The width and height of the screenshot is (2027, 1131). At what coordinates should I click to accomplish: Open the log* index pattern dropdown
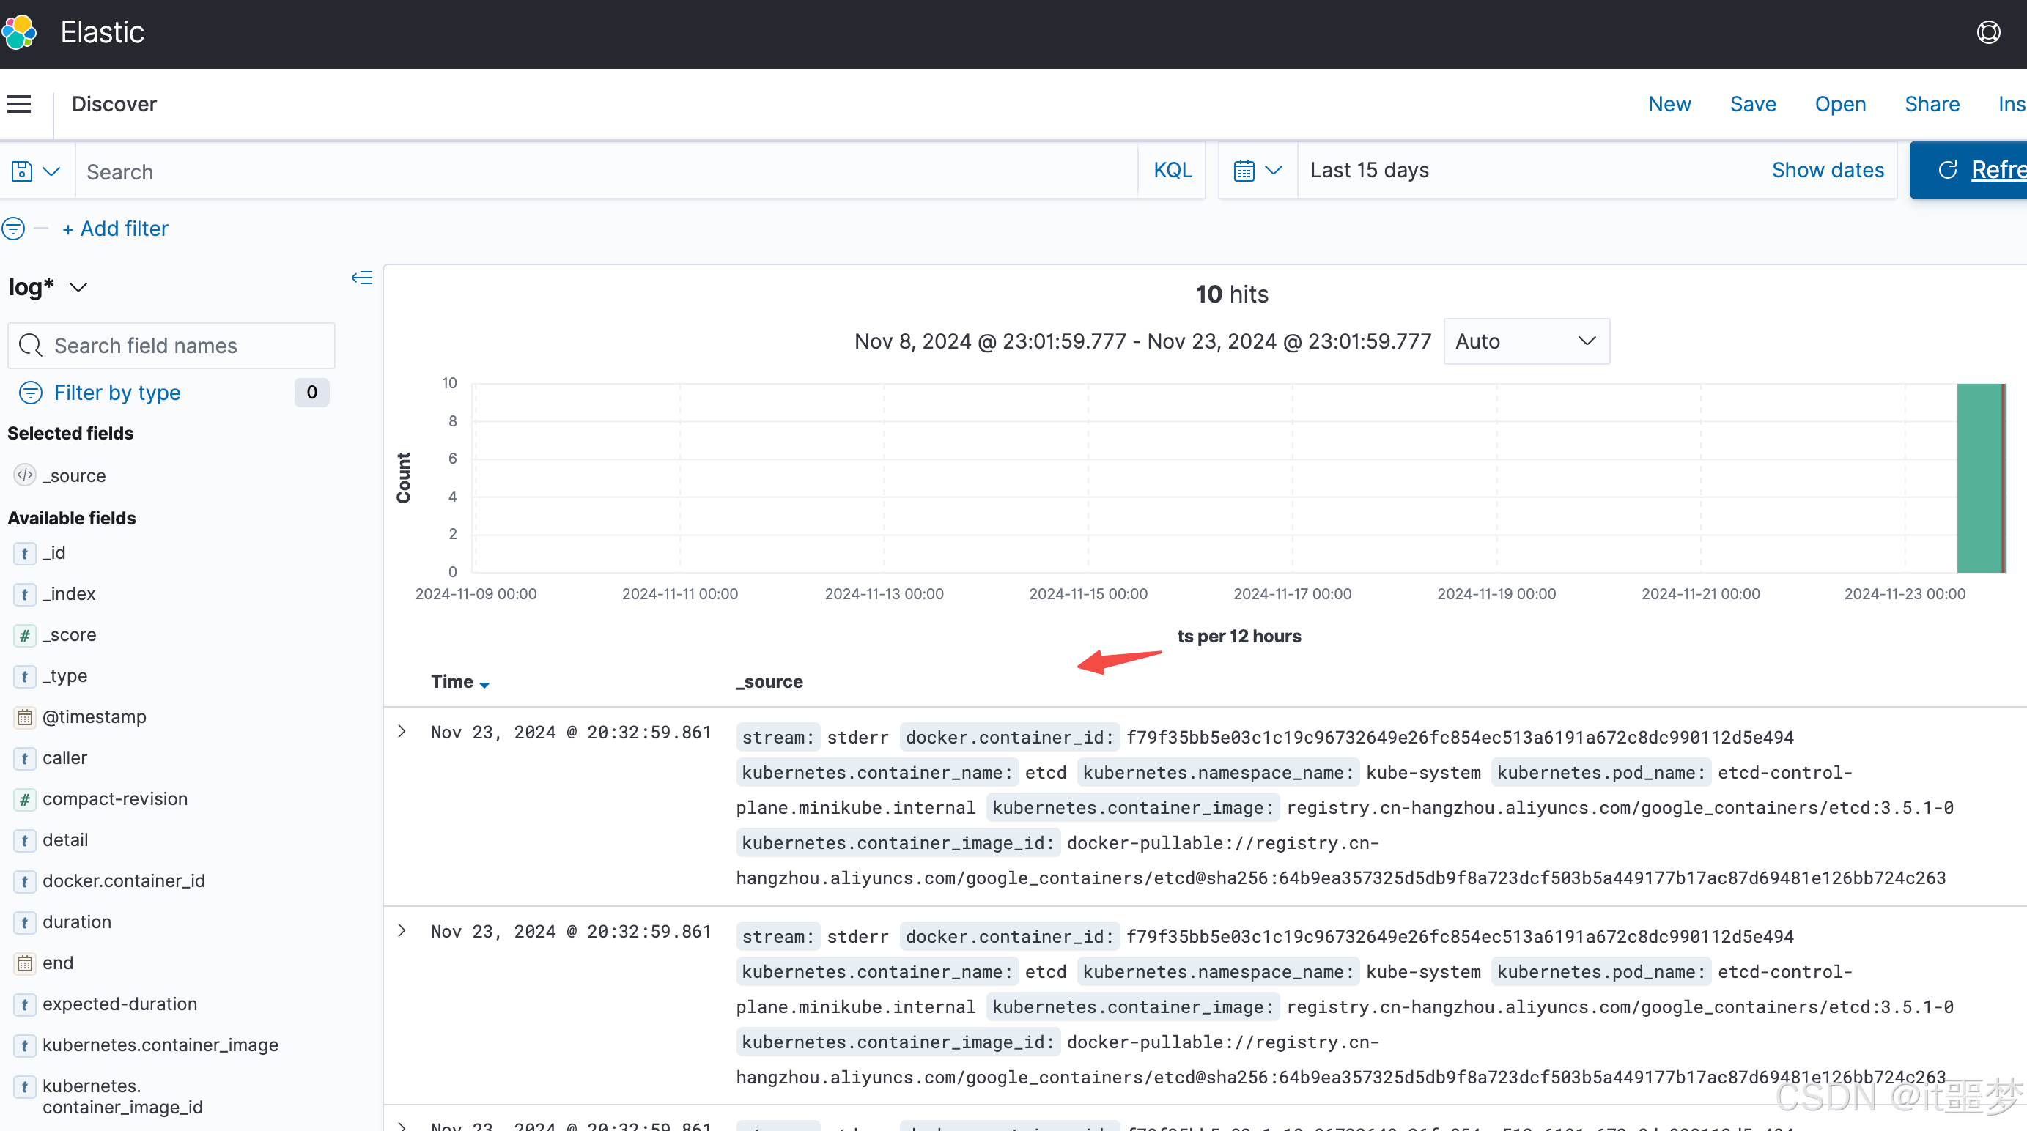(48, 287)
